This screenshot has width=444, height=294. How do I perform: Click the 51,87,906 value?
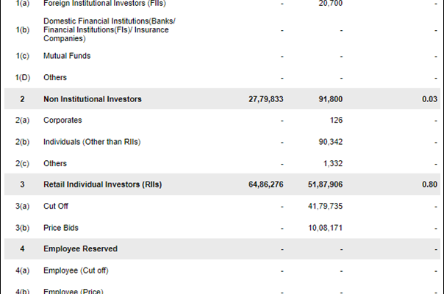point(326,184)
